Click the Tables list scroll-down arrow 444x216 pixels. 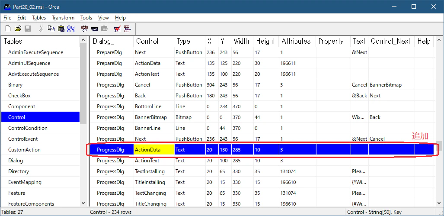click(x=83, y=203)
